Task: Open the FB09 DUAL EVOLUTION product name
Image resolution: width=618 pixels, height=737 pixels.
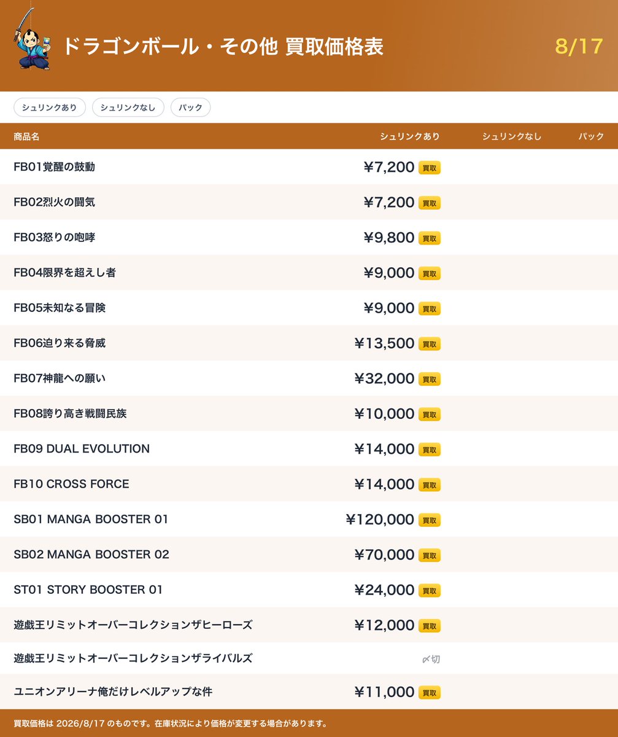Action: (x=82, y=449)
